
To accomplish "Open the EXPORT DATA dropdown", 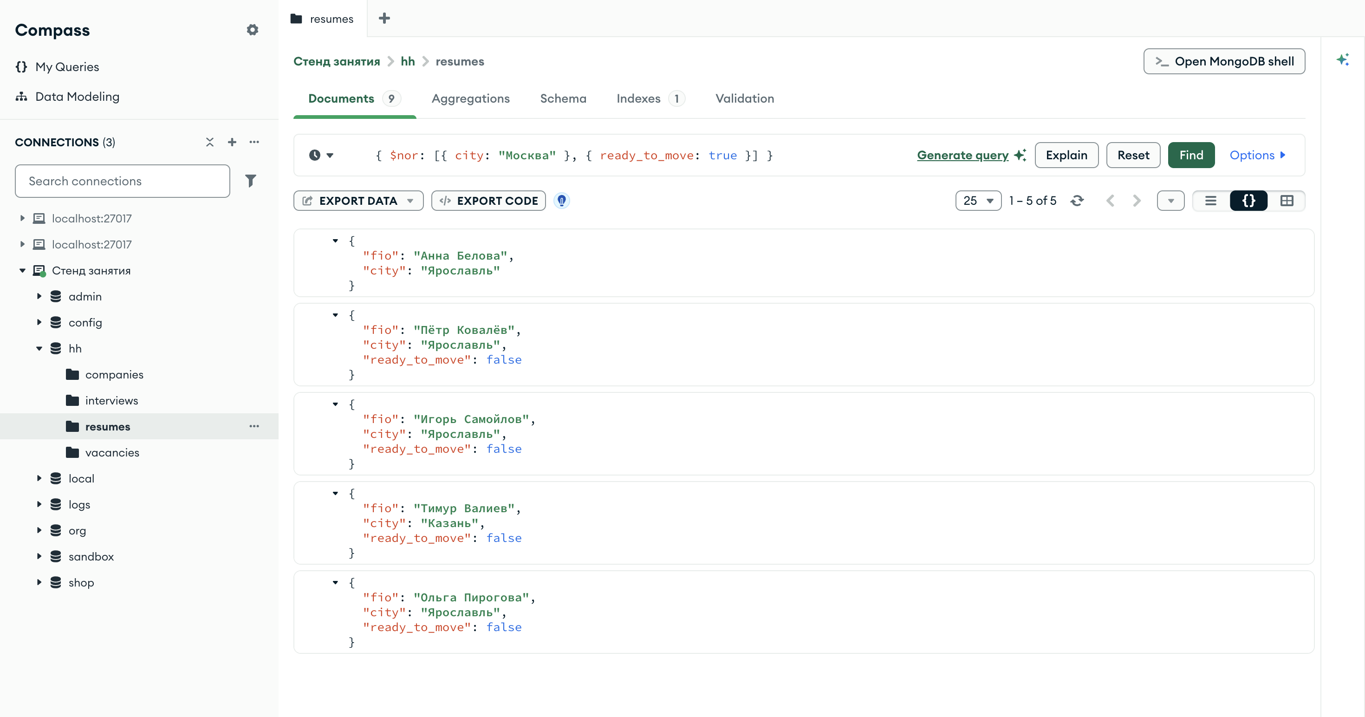I will [358, 201].
